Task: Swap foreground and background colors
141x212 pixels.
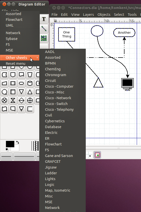Action: coord(17,142)
